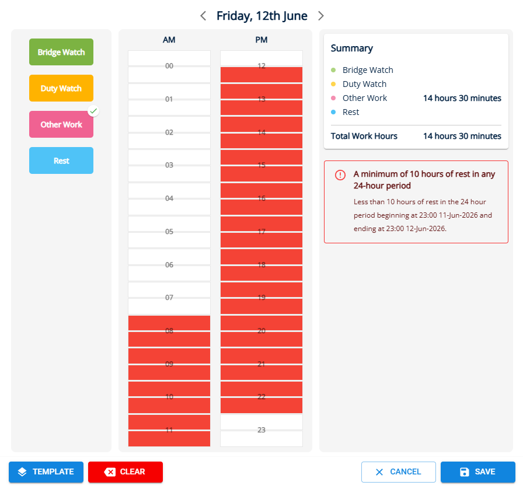Mark the 07:30–08:00 empty AM slot

point(169,306)
